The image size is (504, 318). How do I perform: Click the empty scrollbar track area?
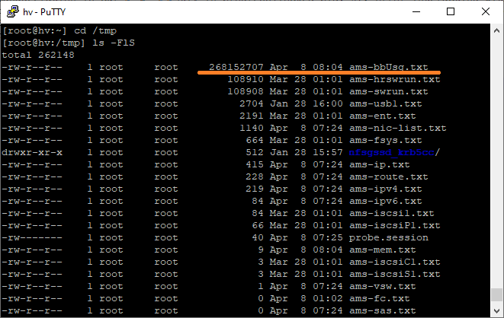click(x=496, y=161)
